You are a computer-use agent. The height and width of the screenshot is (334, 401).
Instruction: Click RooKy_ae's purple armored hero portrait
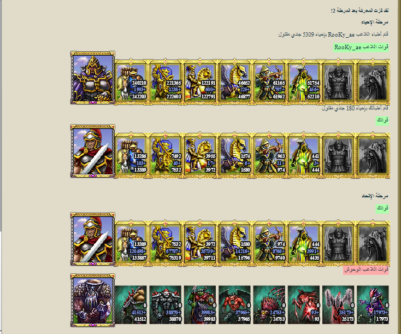click(x=92, y=78)
